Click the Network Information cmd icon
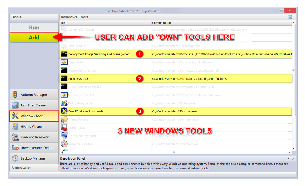The width and height of the screenshot is (305, 186). [x=64, y=70]
